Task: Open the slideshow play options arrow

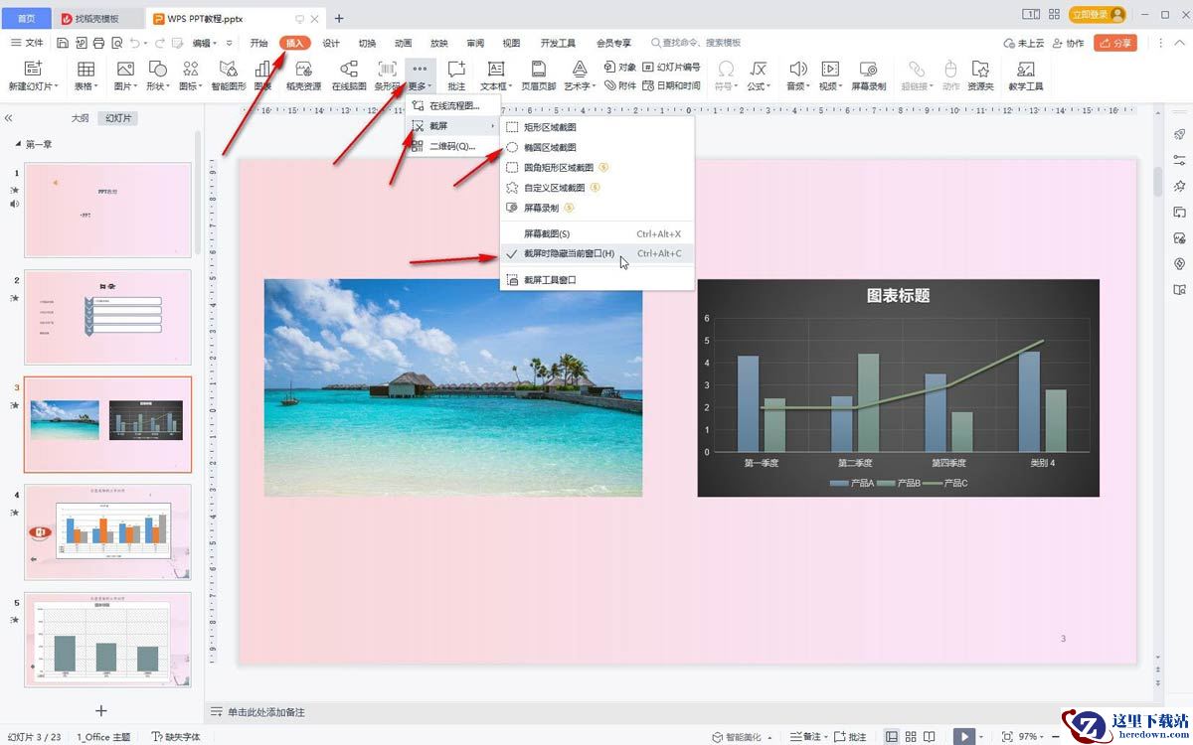Action: click(x=981, y=736)
